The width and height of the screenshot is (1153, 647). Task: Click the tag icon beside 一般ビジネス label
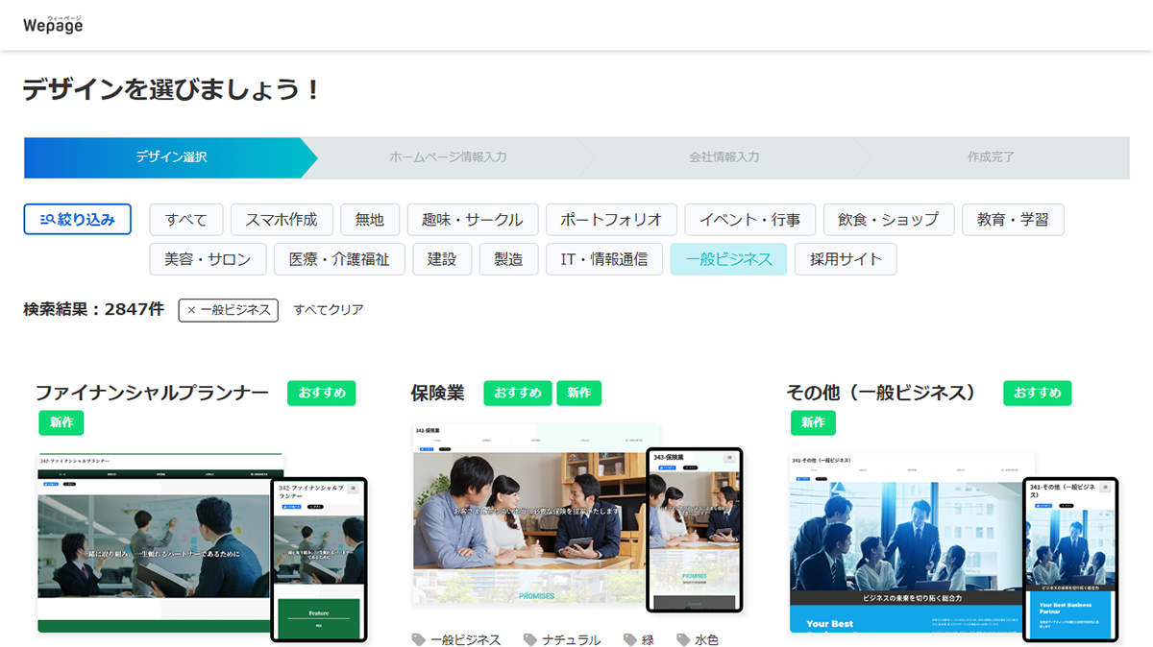[418, 637]
